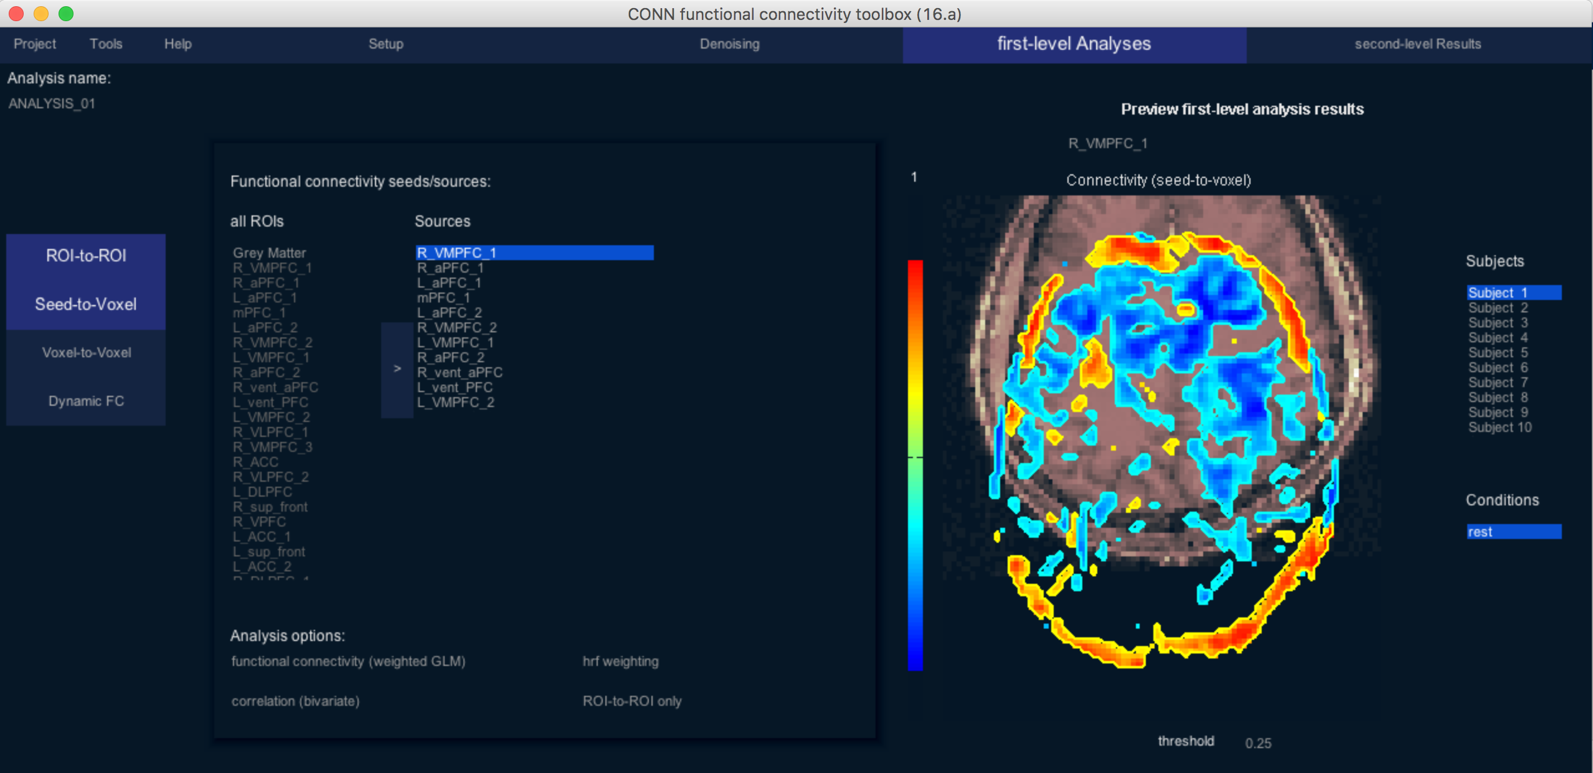Open the correlation (bivariate) measure dropdown
The height and width of the screenshot is (773, 1593).
click(x=295, y=701)
